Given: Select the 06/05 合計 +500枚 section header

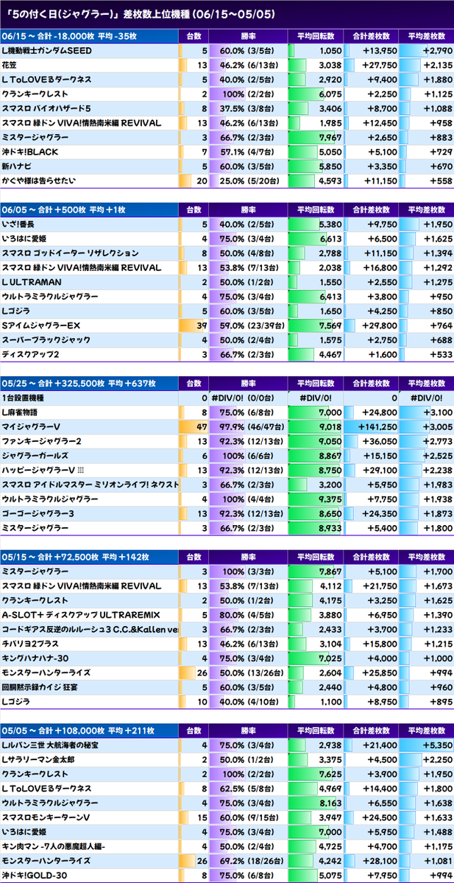Looking at the screenshot, I should 89,209.
